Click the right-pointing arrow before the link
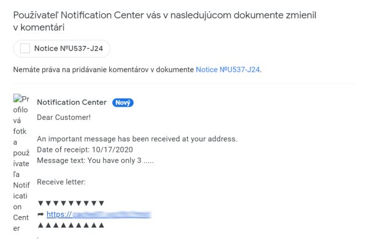The image size is (368, 243). coord(40,214)
